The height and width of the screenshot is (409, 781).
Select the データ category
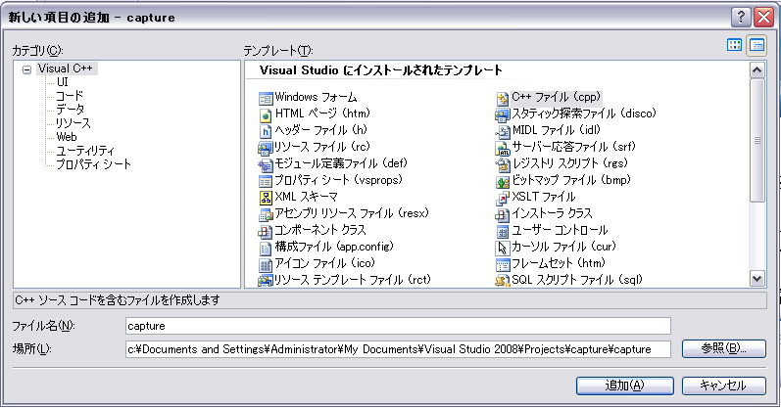[70, 109]
